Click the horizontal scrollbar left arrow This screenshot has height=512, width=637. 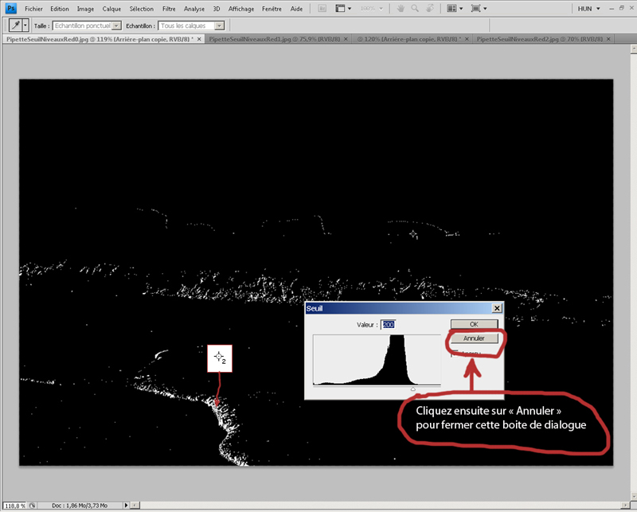click(135, 506)
